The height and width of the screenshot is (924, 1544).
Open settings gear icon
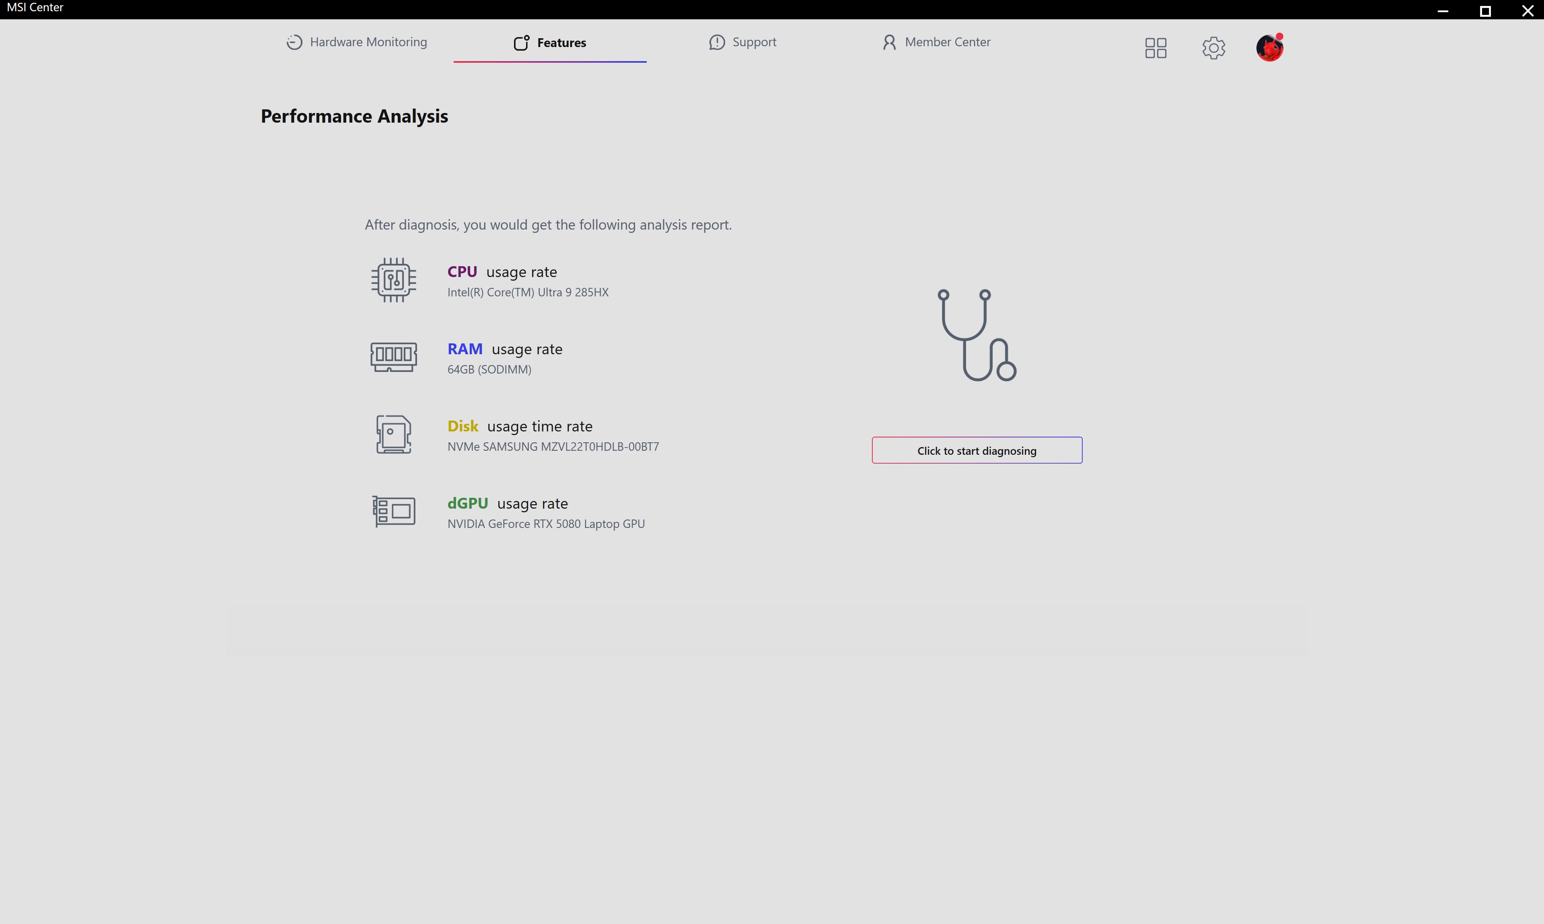click(1213, 48)
